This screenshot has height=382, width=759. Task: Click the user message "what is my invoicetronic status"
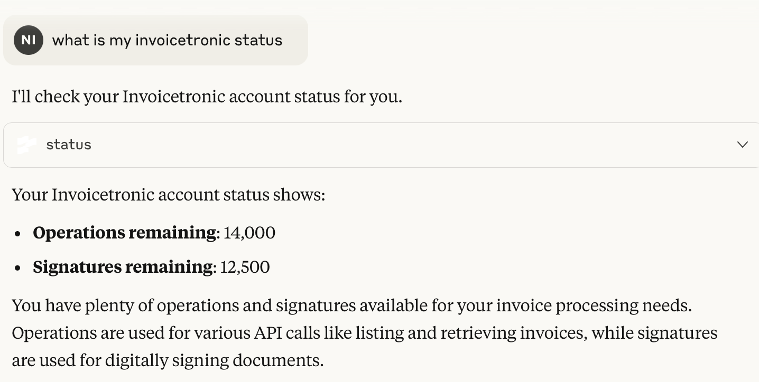tap(167, 40)
